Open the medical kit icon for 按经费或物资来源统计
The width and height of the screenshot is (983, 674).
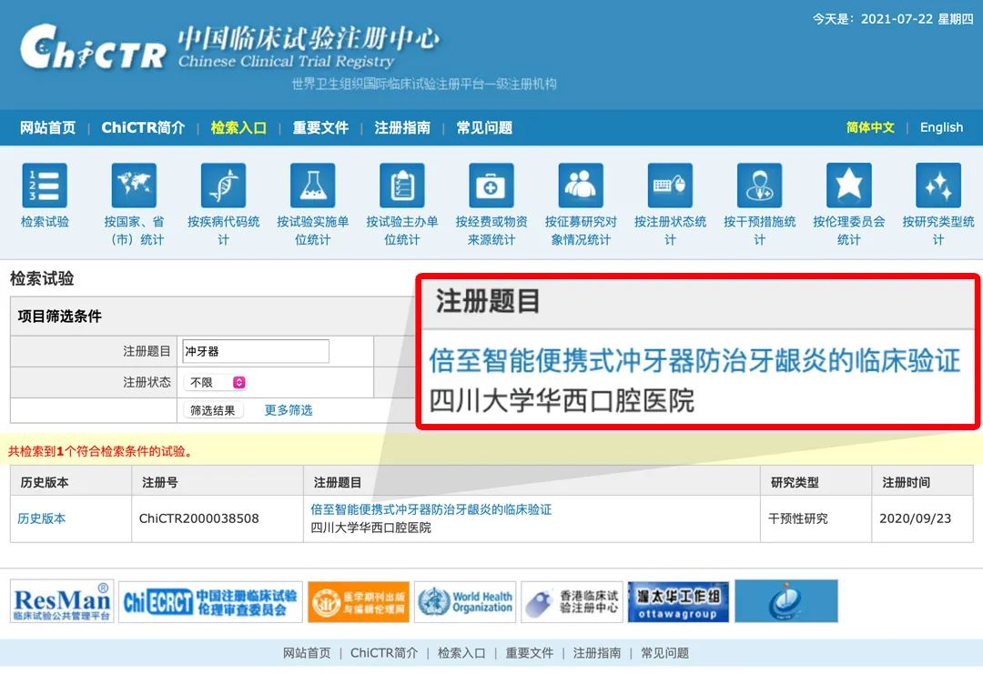[491, 186]
